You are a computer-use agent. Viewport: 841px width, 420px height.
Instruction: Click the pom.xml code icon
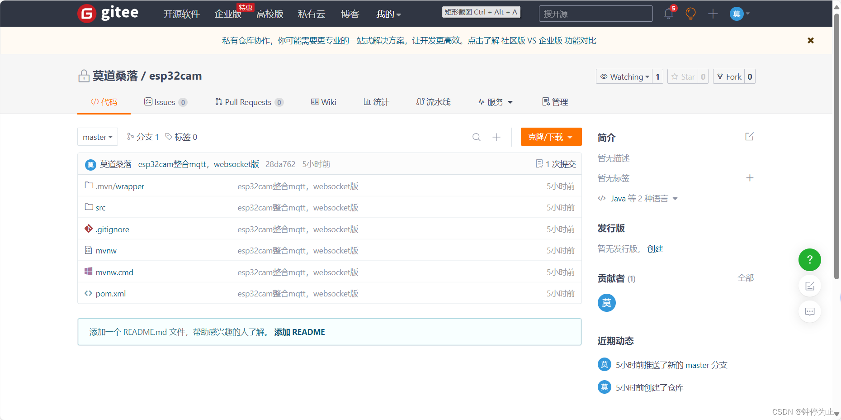89,293
